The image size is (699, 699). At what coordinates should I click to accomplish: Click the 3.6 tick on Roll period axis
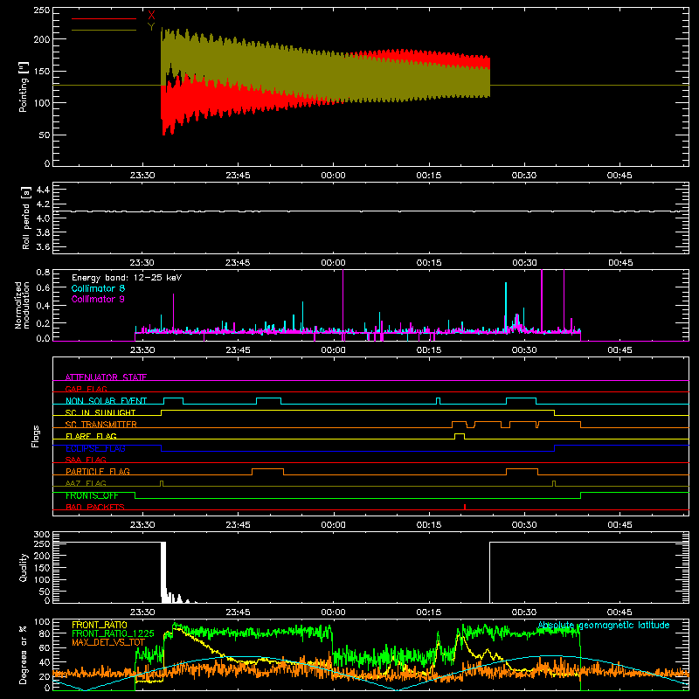(x=42, y=246)
